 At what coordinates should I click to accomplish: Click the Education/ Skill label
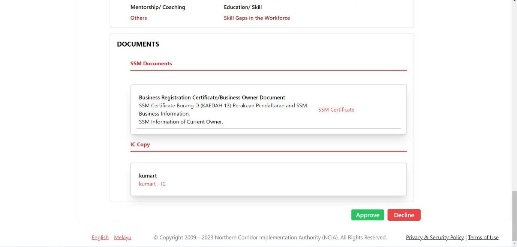[x=243, y=7]
